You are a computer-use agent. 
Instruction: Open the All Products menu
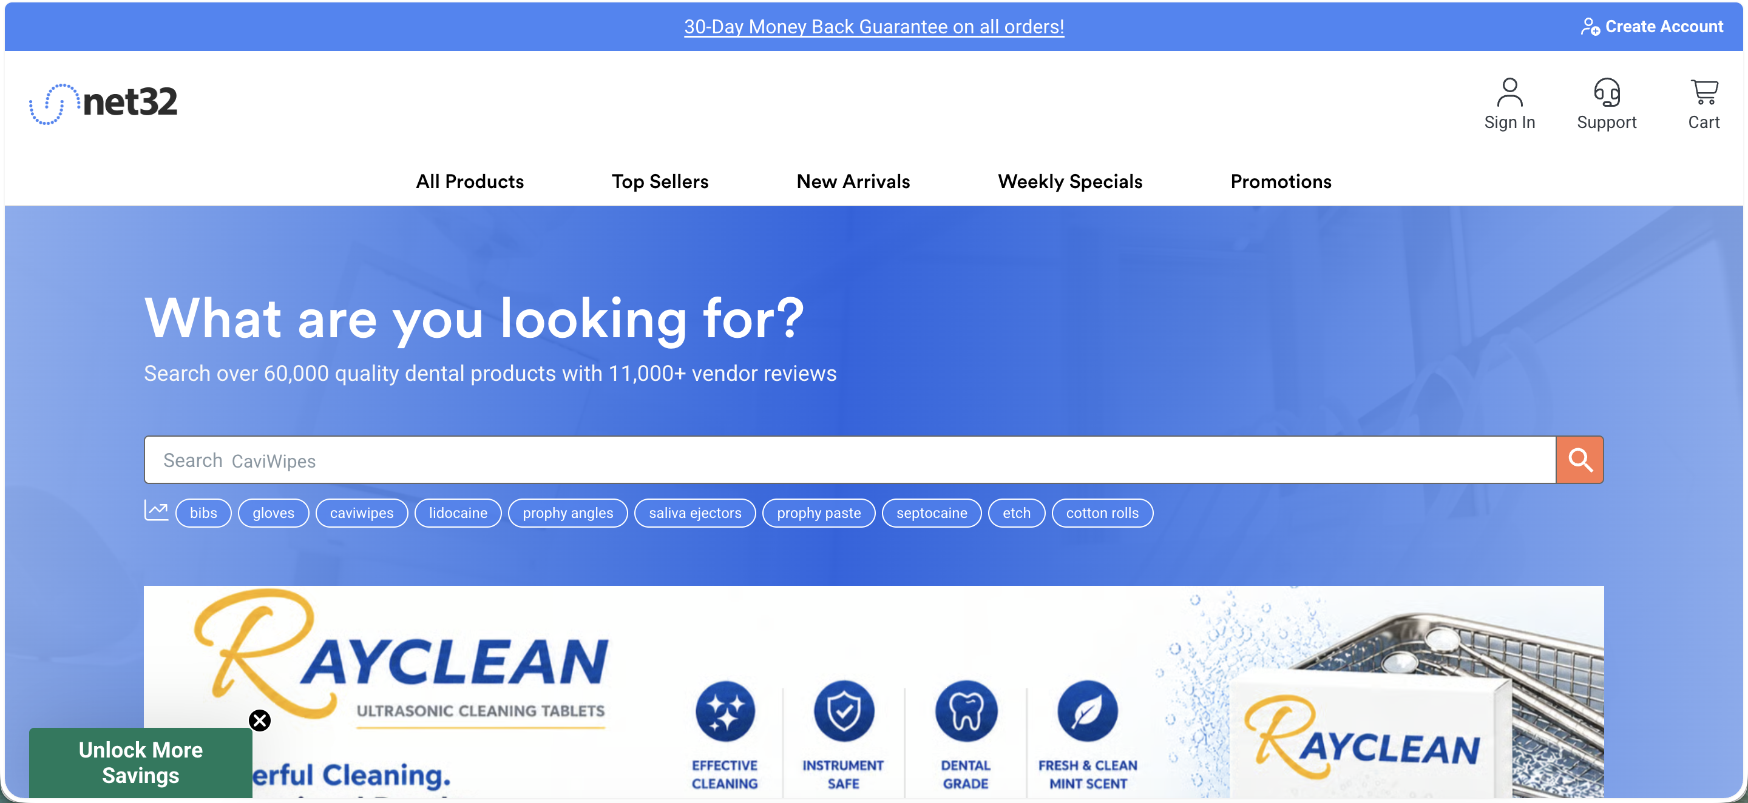click(470, 182)
